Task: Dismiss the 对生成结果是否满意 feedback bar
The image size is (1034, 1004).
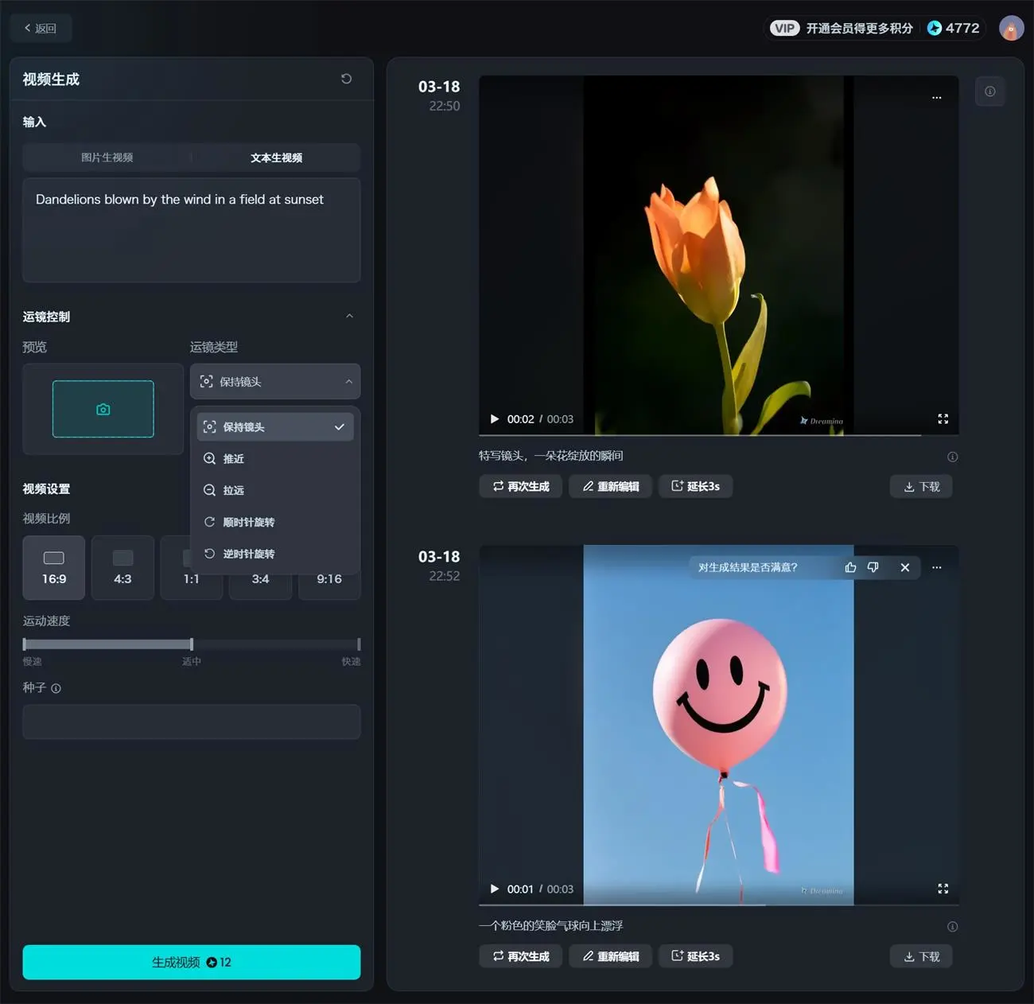Action: pos(904,567)
